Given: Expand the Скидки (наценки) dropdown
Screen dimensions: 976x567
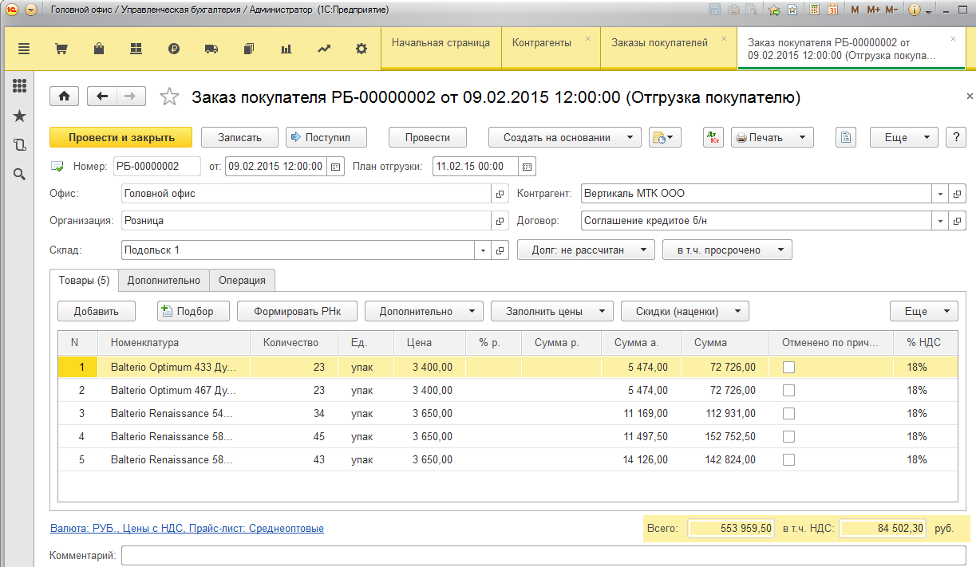Looking at the screenshot, I should tap(684, 312).
